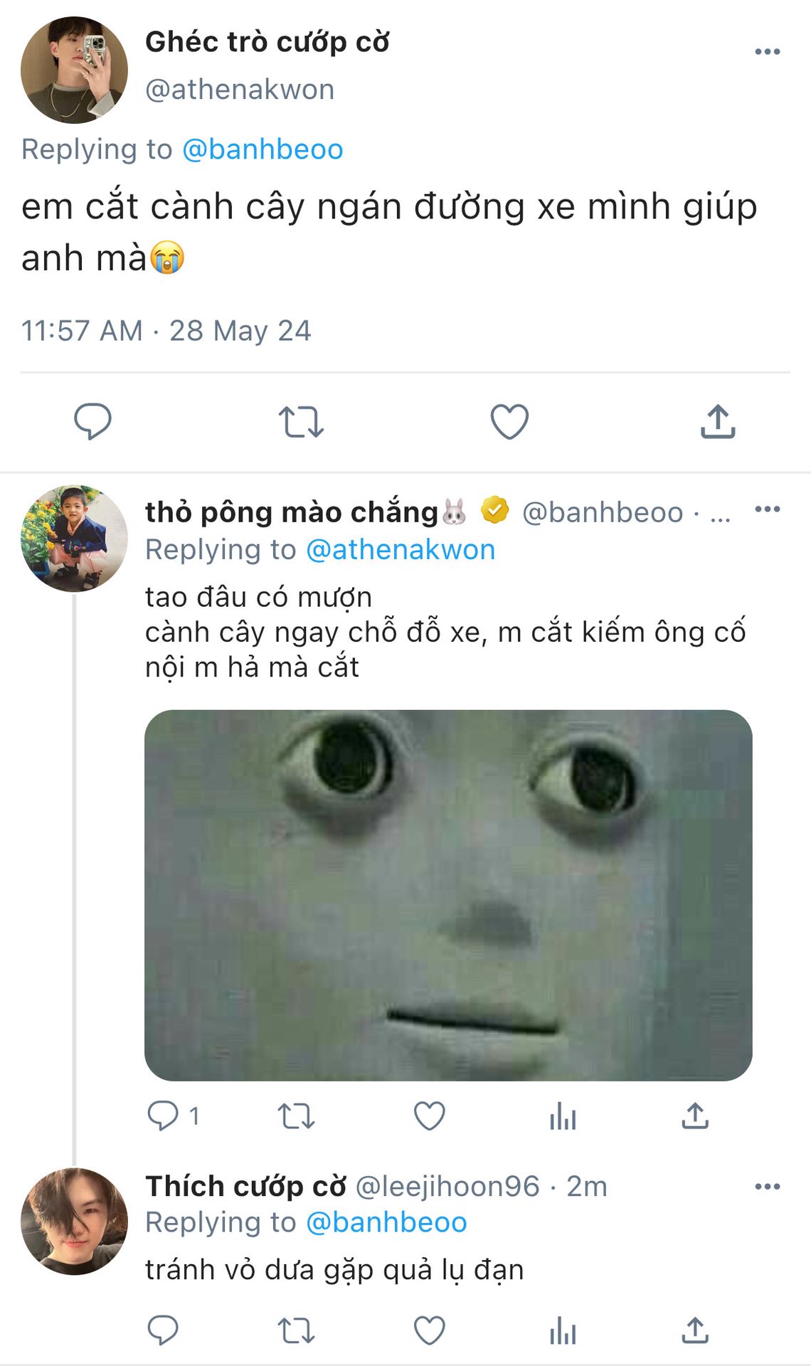Share banhbeoo's reply tweet
Viewport: 811px width, 1366px height.
coord(695,1116)
